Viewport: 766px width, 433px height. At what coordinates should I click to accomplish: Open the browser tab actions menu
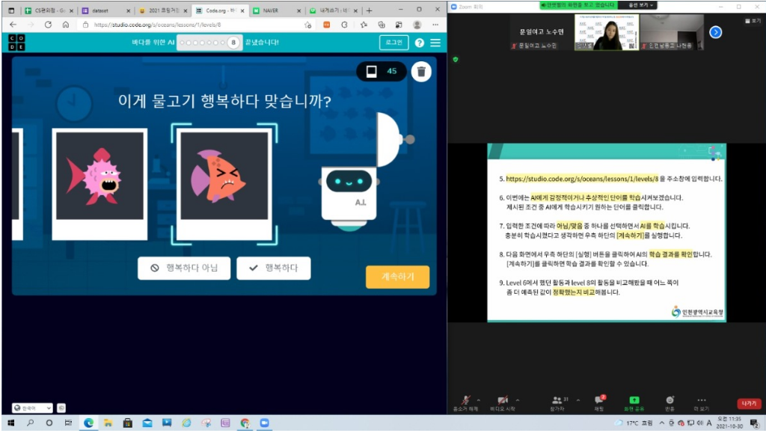11,10
